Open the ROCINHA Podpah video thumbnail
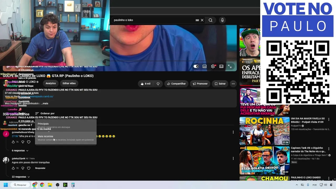The image size is (336, 189). pyautogui.click(x=264, y=131)
